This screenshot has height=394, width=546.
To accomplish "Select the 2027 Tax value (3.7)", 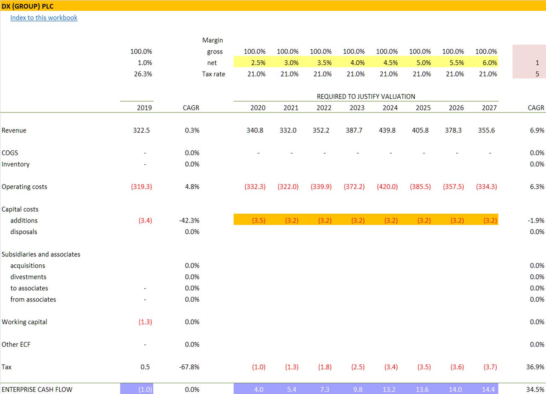I will [x=490, y=367].
